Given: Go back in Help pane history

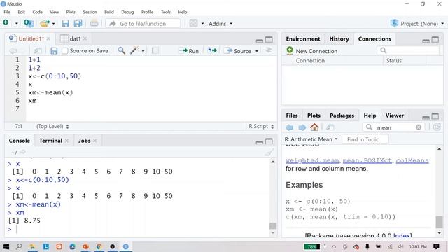Looking at the screenshot, I should tap(289, 127).
